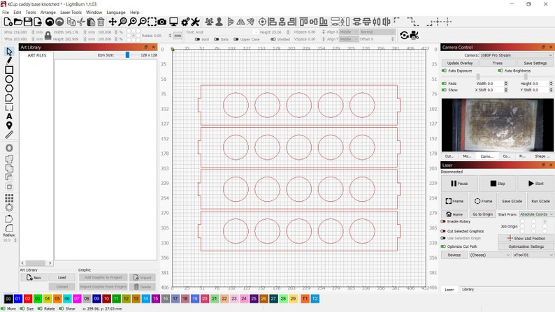This screenshot has height=312, width=555.
Task: Select the Measure ruler tool
Action: (9, 135)
